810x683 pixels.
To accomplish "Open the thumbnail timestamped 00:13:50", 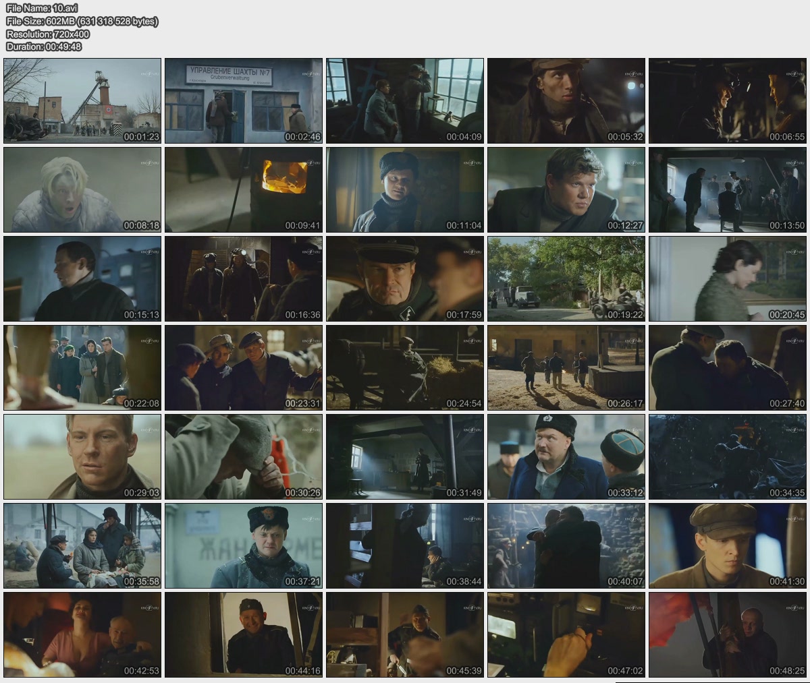I will pyautogui.click(x=728, y=189).
